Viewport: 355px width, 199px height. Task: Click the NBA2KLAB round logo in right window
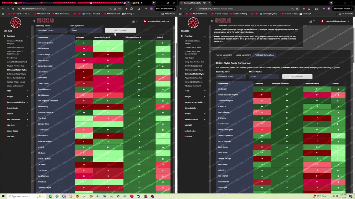[x=193, y=23]
